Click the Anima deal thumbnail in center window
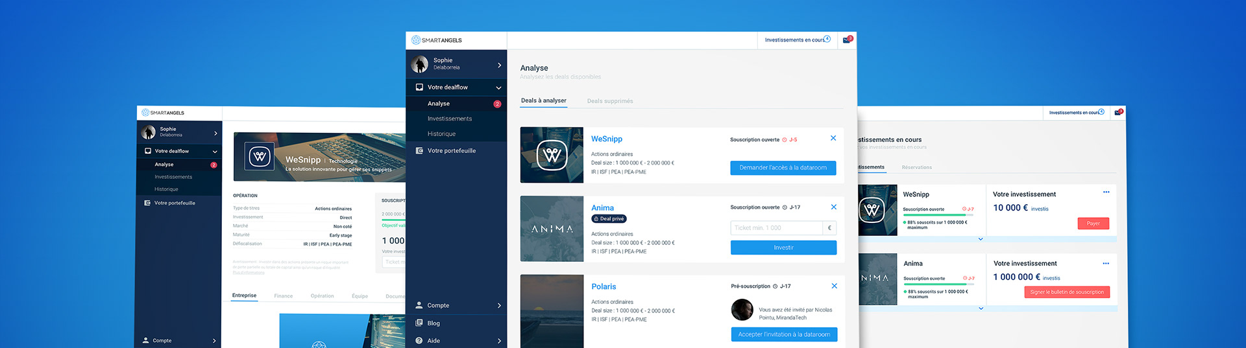The height and width of the screenshot is (348, 1246). pyautogui.click(x=552, y=229)
